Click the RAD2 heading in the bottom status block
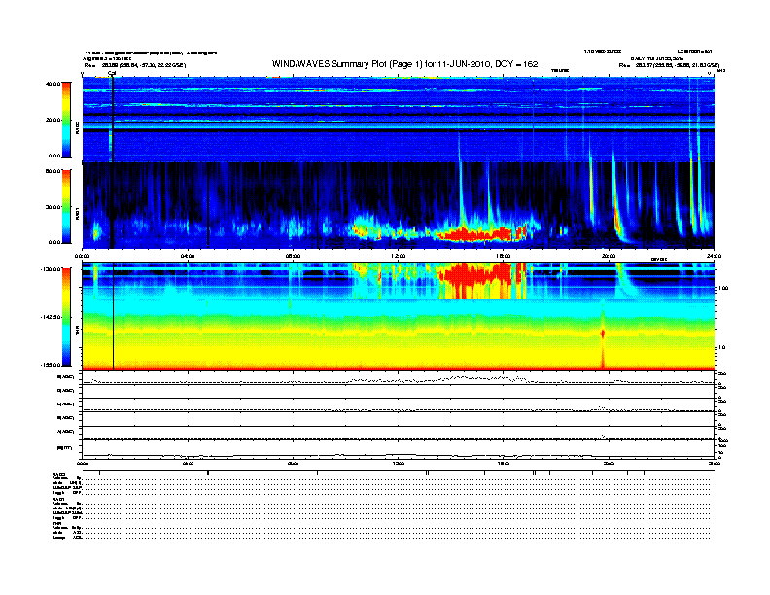Viewport: 770px width, 595px height. point(59,475)
